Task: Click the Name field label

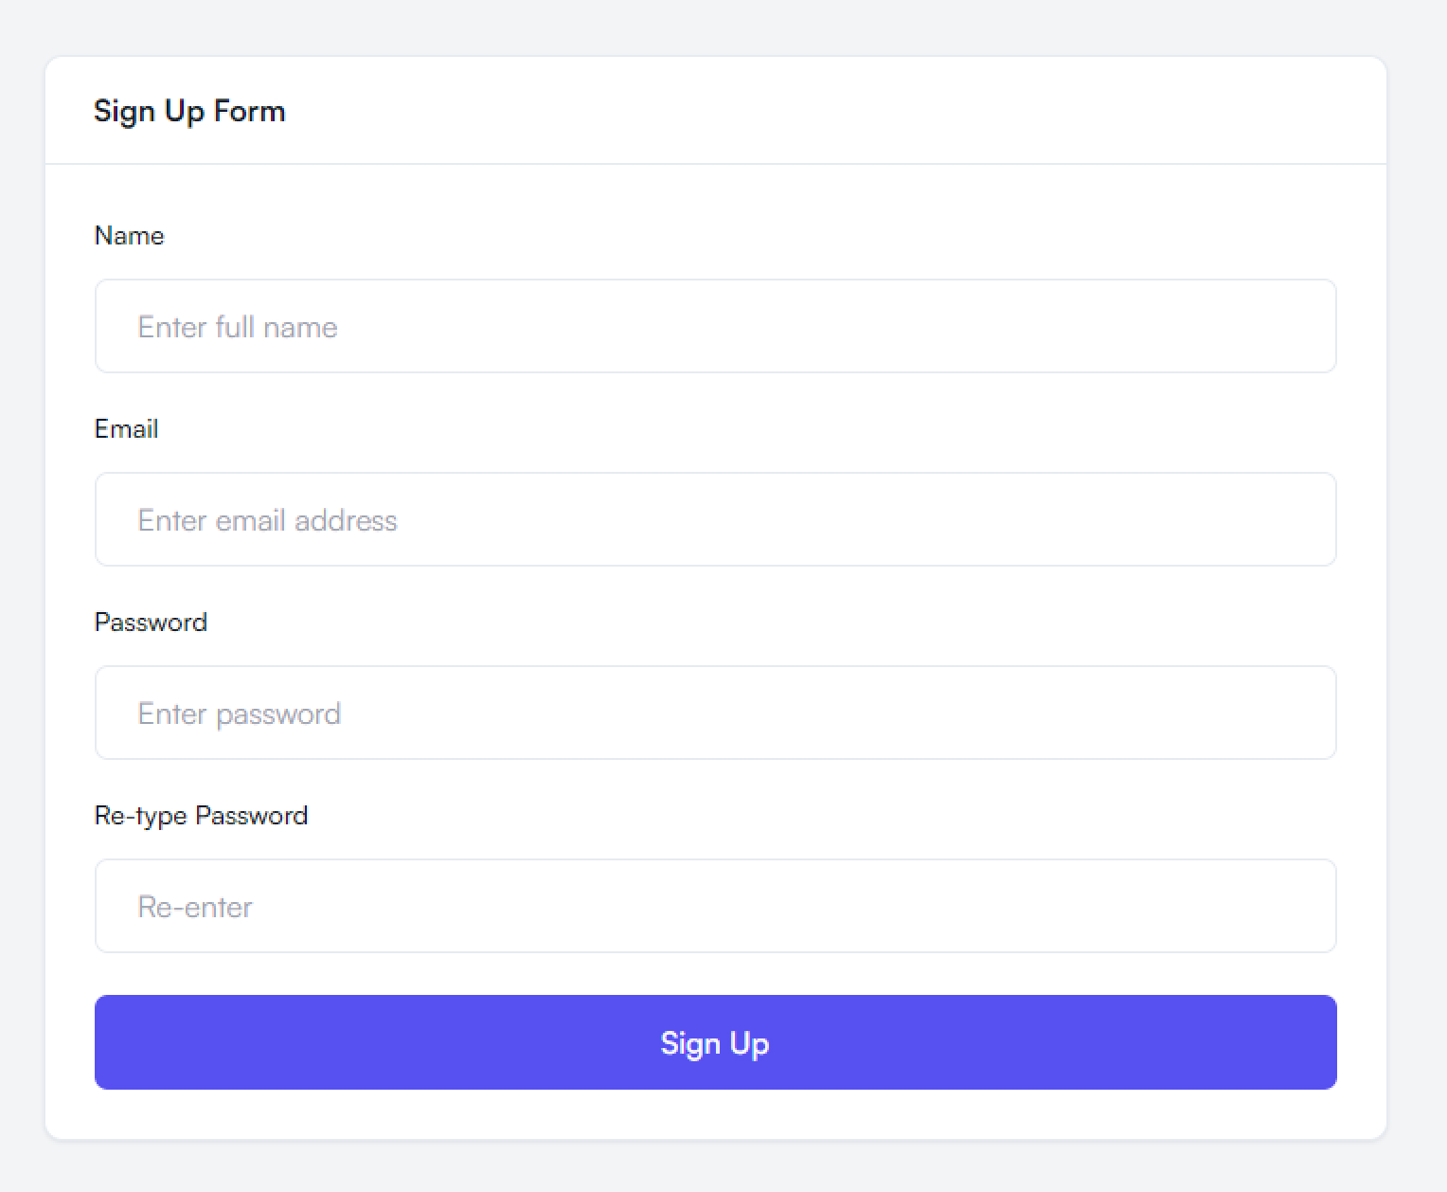Action: (129, 236)
